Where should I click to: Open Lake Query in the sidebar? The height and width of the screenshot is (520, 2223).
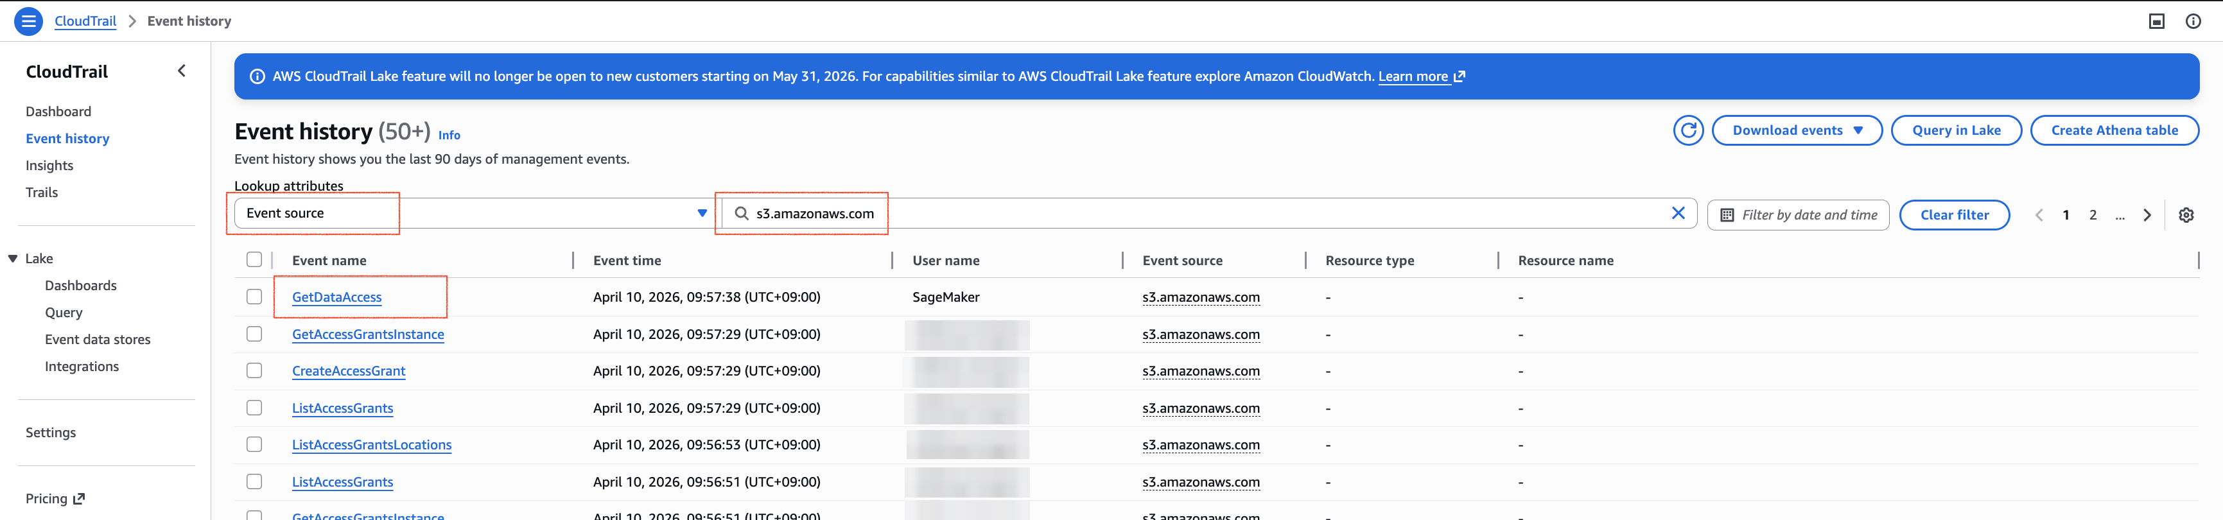[x=64, y=312]
